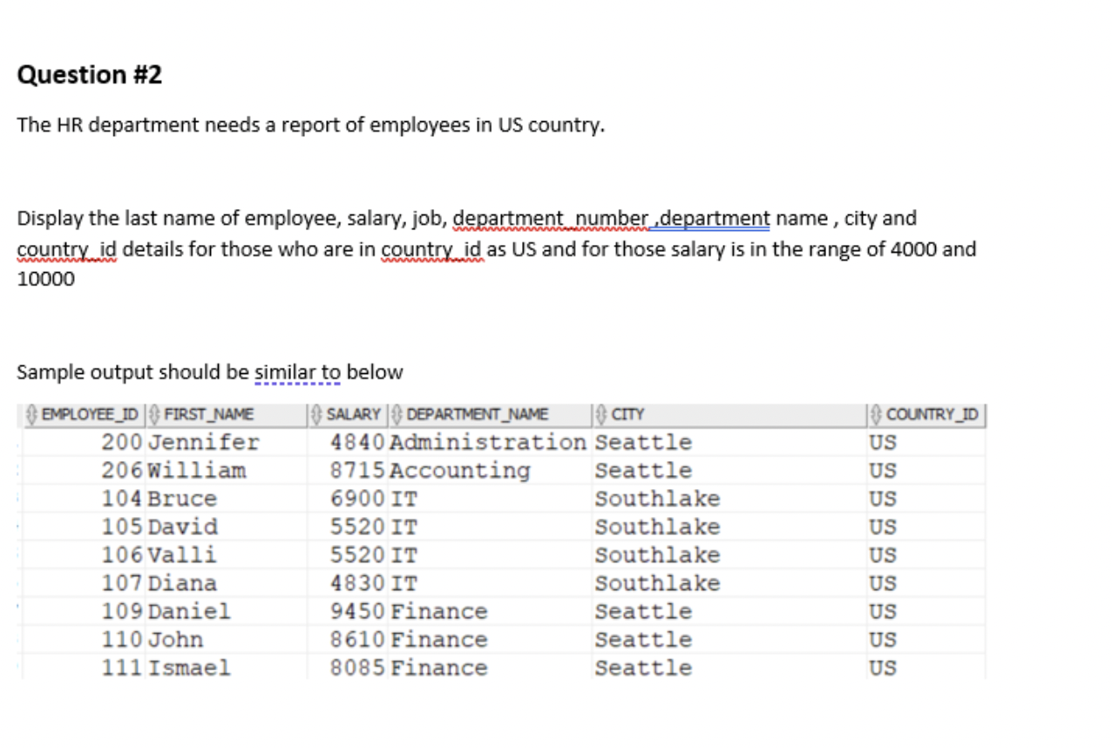Click the Accounting department cell
The width and height of the screenshot is (1112, 748).
point(460,471)
